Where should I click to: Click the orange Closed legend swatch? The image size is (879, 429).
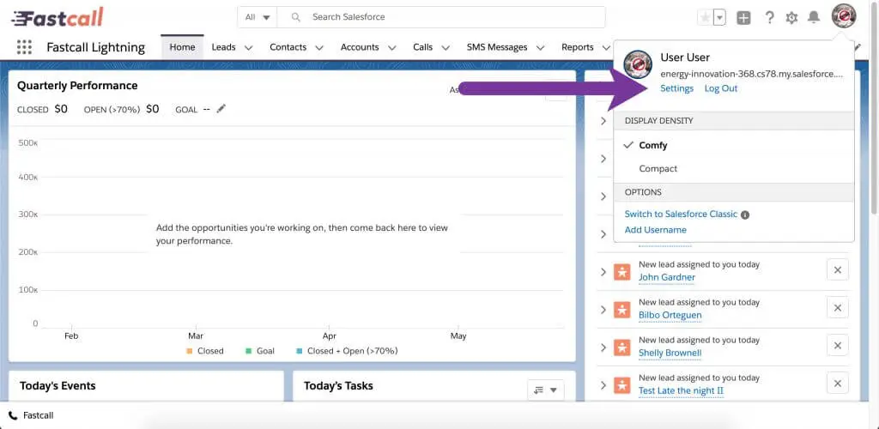(190, 351)
